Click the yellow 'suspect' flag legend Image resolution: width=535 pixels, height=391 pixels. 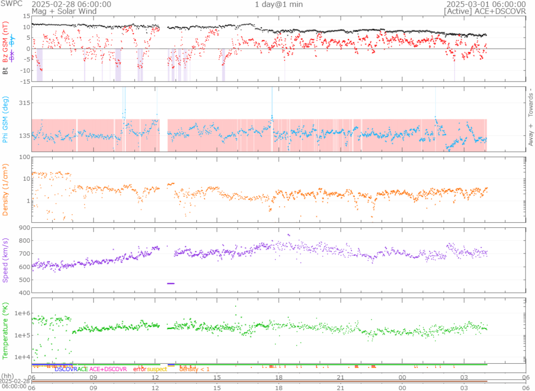pyautogui.click(x=157, y=369)
